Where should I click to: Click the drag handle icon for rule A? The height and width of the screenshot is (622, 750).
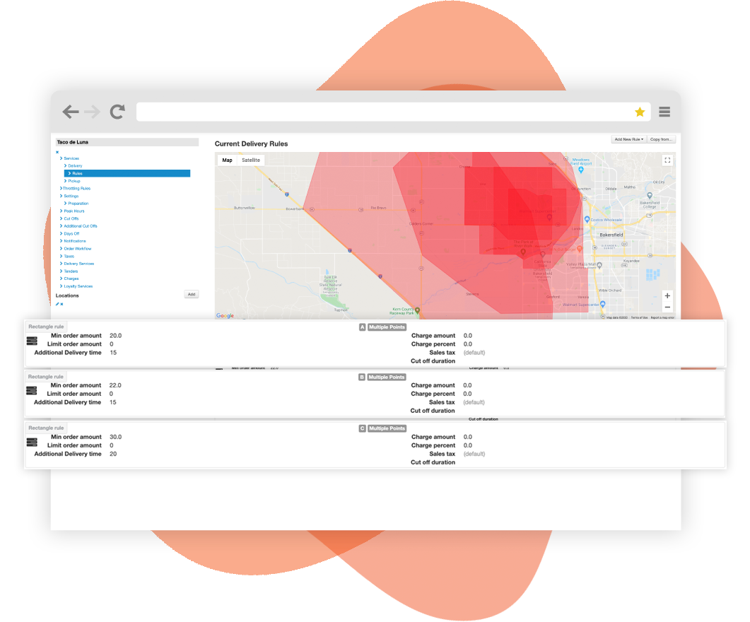coord(32,341)
